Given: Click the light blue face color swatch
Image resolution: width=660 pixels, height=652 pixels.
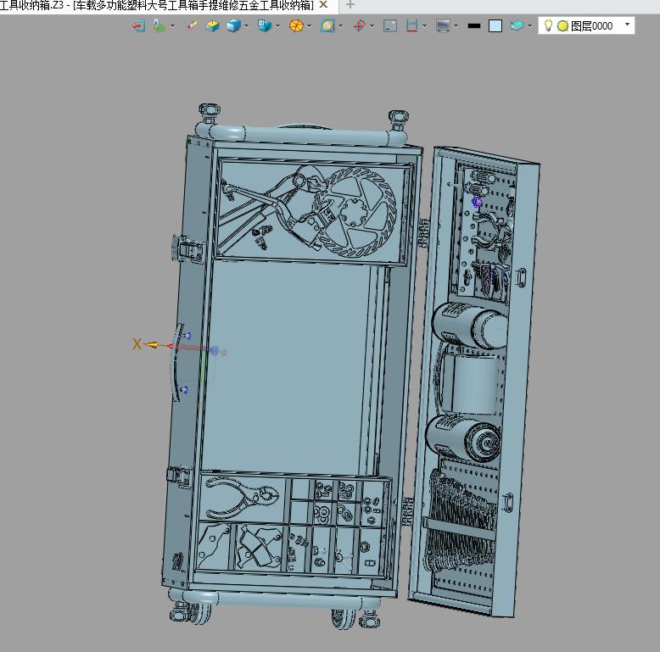Looking at the screenshot, I should pyautogui.click(x=495, y=26).
